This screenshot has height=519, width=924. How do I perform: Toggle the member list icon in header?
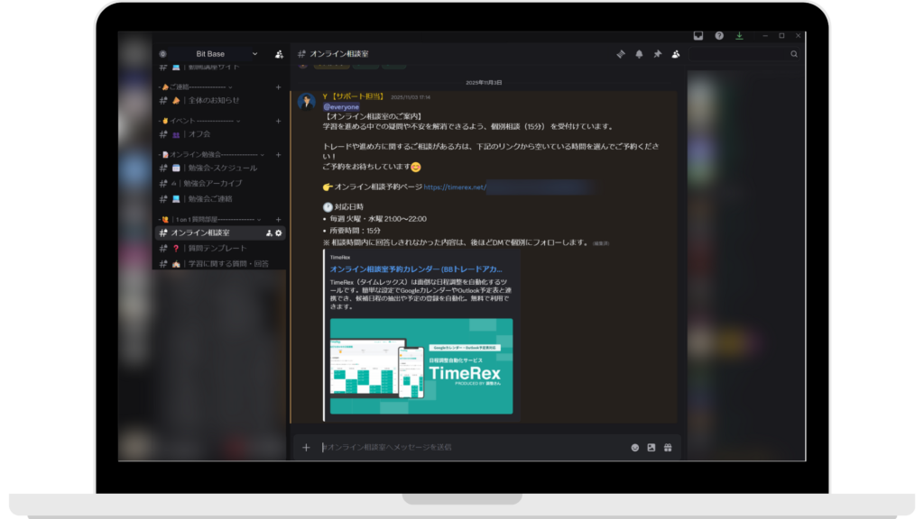coord(676,54)
